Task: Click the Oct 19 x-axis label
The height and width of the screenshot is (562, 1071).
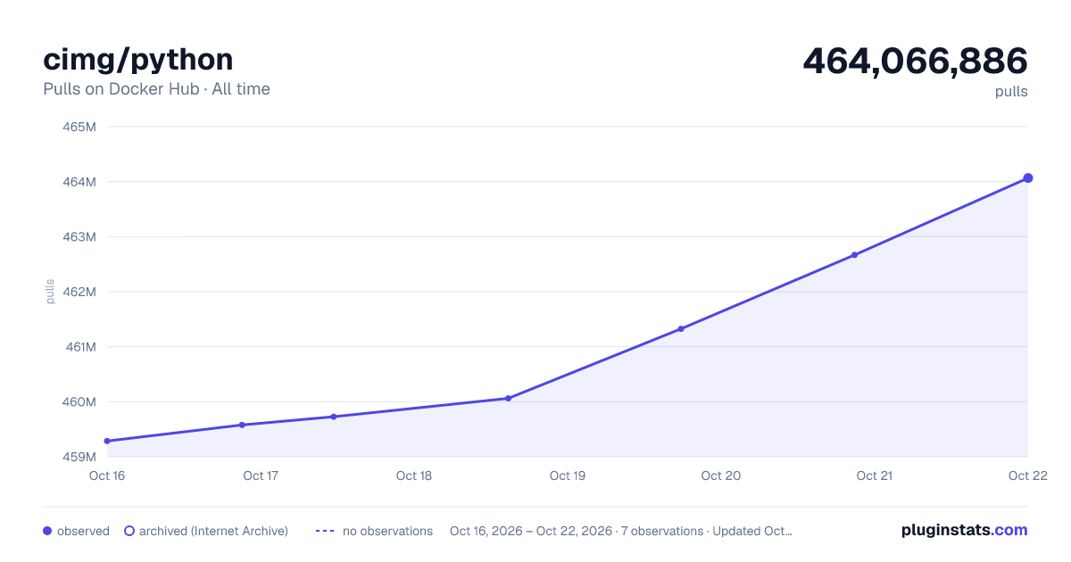Action: click(568, 475)
